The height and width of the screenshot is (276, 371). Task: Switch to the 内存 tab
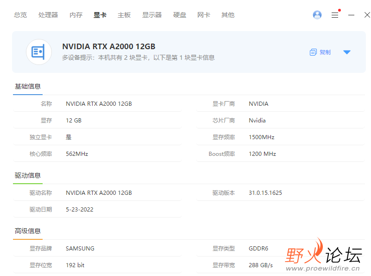[x=76, y=15]
